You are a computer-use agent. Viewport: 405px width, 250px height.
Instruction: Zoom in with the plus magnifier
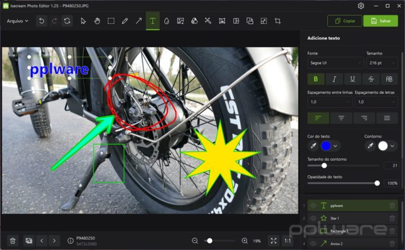point(244,240)
